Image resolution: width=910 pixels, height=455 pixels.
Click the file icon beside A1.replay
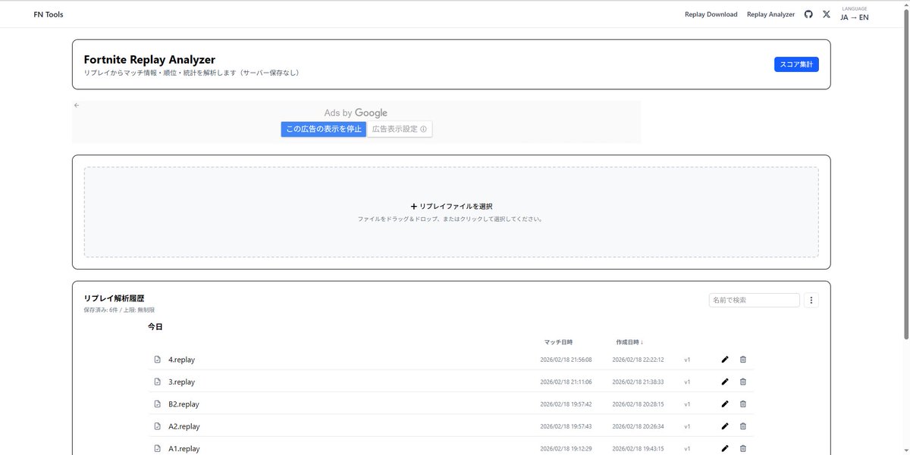(157, 448)
